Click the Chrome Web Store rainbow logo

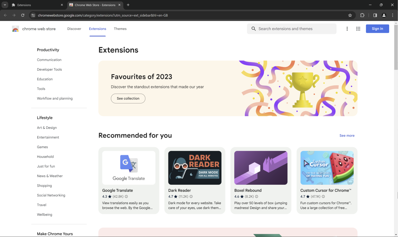pos(16,29)
